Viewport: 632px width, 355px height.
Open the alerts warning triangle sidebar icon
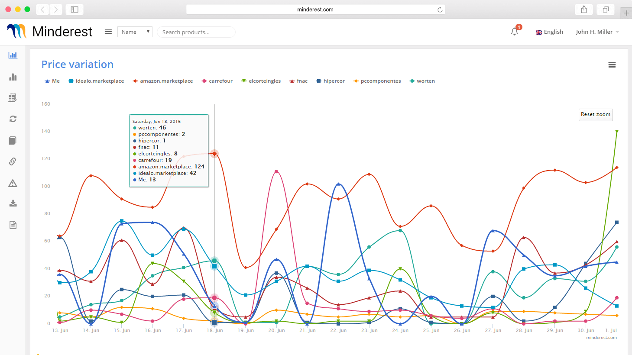[13, 183]
